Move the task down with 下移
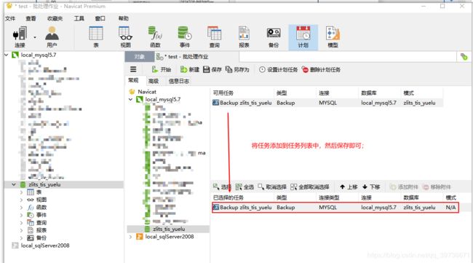This screenshot has height=263, width=473. [371, 187]
